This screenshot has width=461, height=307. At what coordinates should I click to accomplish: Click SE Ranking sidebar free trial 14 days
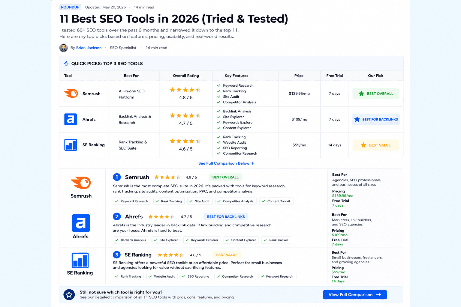point(338,281)
